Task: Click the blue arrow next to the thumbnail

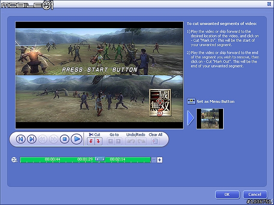Action: pos(190,118)
